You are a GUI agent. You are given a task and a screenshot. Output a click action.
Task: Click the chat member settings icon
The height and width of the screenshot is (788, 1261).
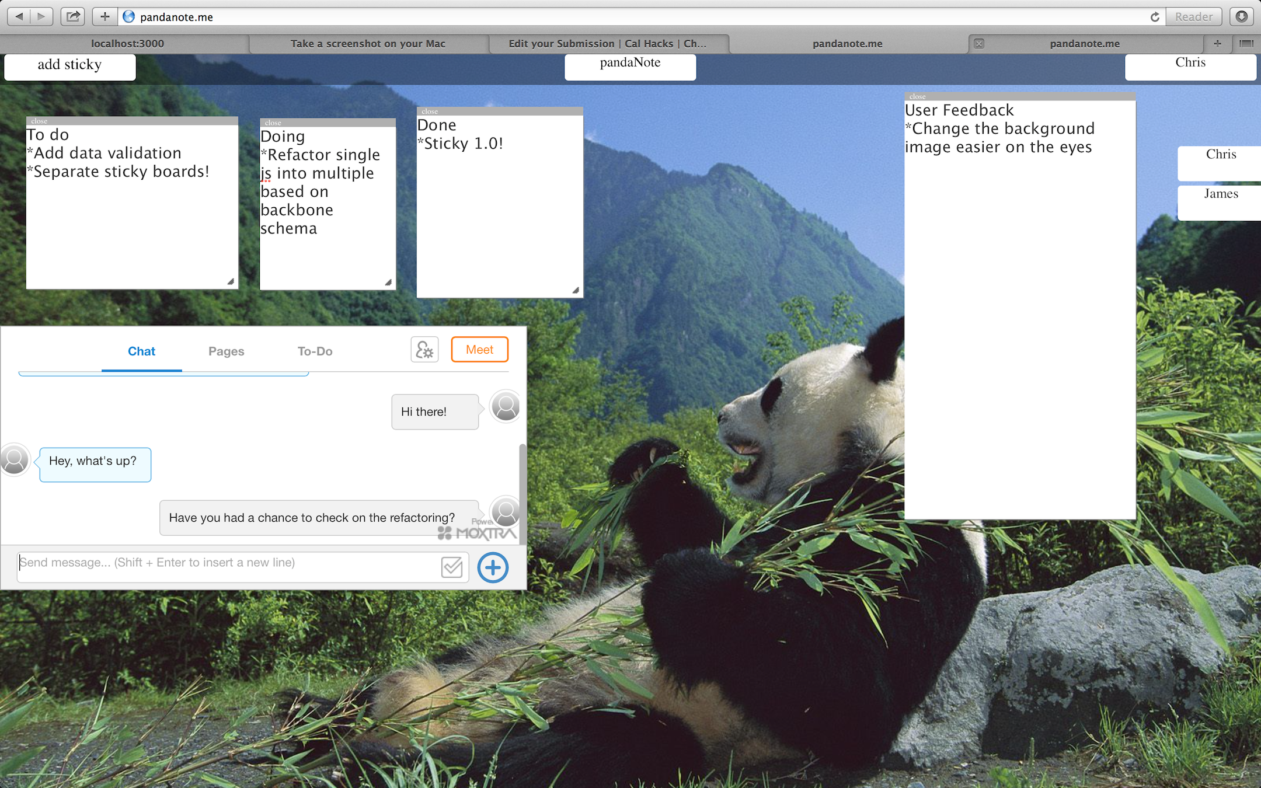coord(424,350)
